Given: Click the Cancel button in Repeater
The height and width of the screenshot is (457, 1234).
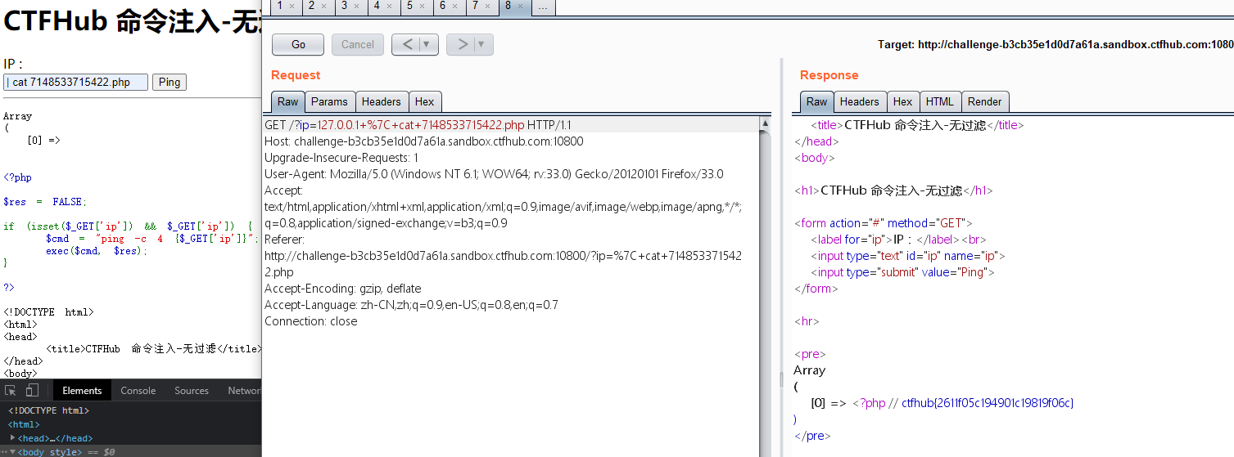Looking at the screenshot, I should (x=358, y=44).
